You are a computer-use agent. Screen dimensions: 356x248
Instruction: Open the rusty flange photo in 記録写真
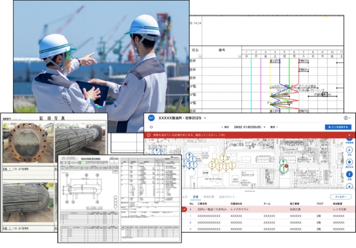click(28, 143)
